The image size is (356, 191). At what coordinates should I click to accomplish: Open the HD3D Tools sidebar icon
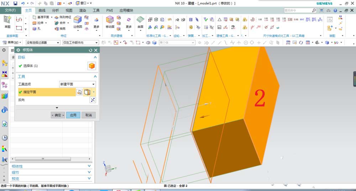click(x=4, y=109)
